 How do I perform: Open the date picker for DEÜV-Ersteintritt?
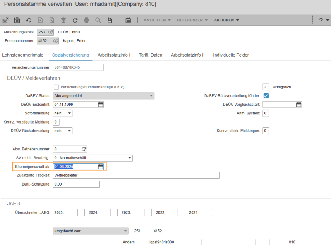[101, 105]
